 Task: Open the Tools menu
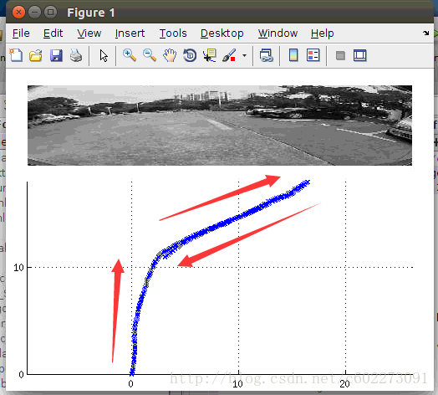click(173, 33)
